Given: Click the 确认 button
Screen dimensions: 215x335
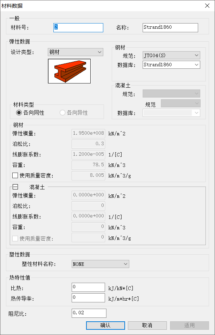Looking at the screenshot, I should pos(105,326).
